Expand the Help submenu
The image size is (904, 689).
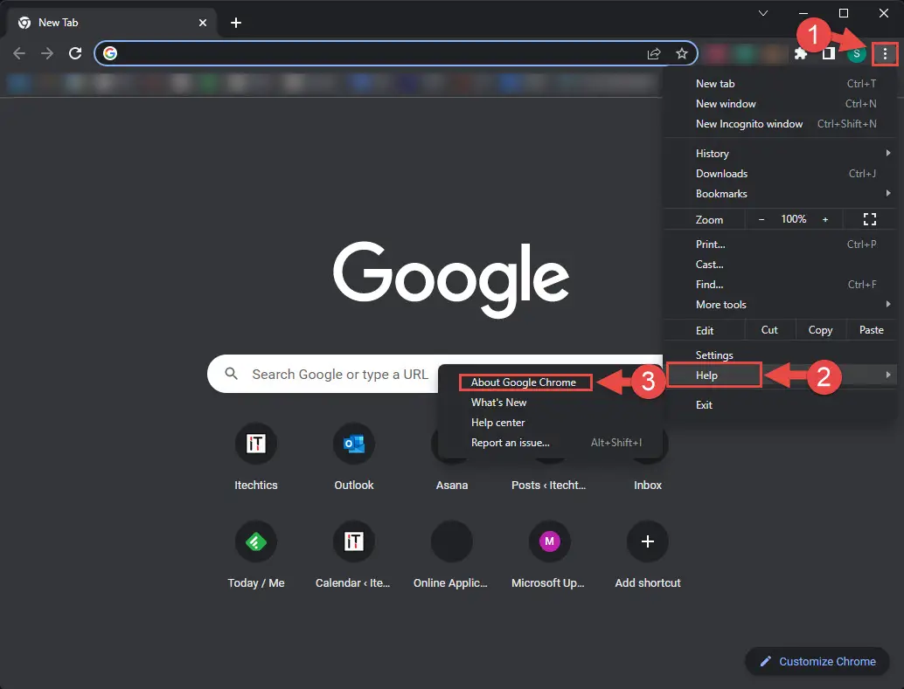(780, 375)
